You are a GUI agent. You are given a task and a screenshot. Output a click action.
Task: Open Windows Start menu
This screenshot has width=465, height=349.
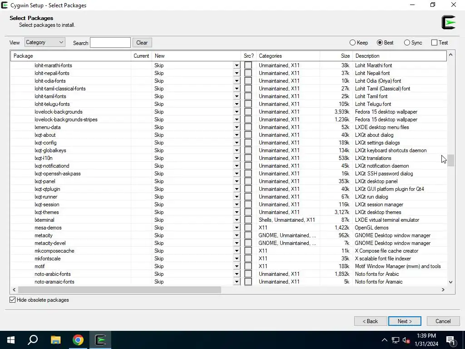(11, 340)
